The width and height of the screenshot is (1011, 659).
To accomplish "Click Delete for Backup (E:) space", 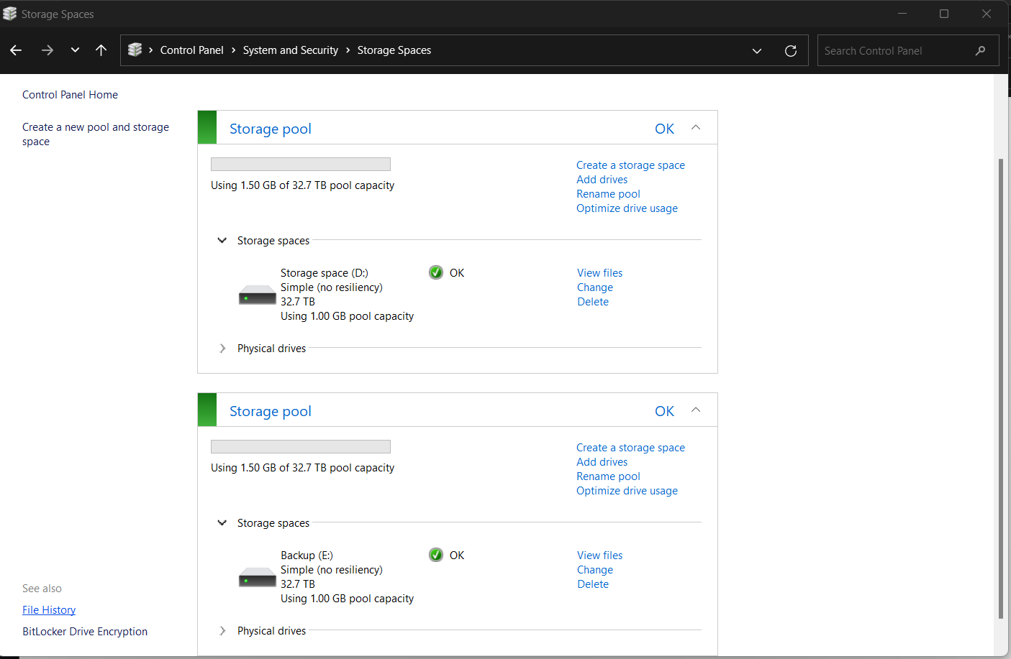I will click(593, 584).
